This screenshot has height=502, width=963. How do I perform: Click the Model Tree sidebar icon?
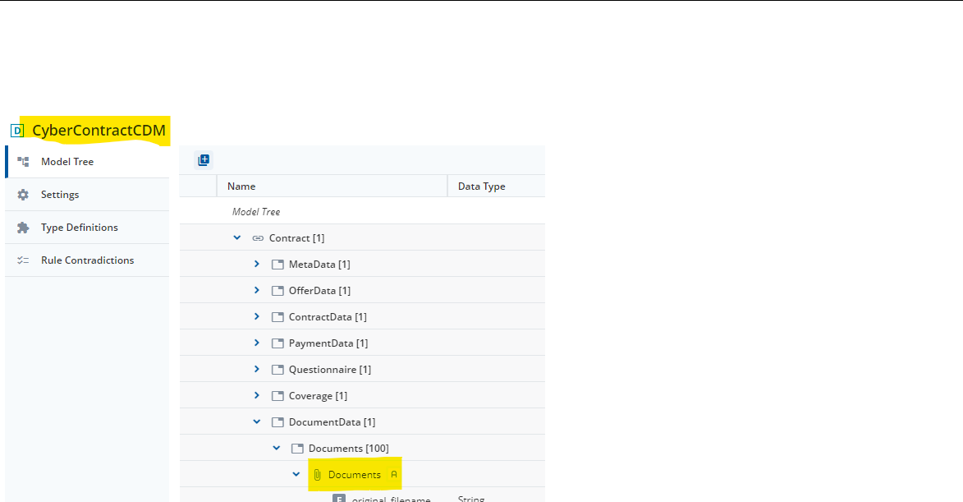click(23, 162)
